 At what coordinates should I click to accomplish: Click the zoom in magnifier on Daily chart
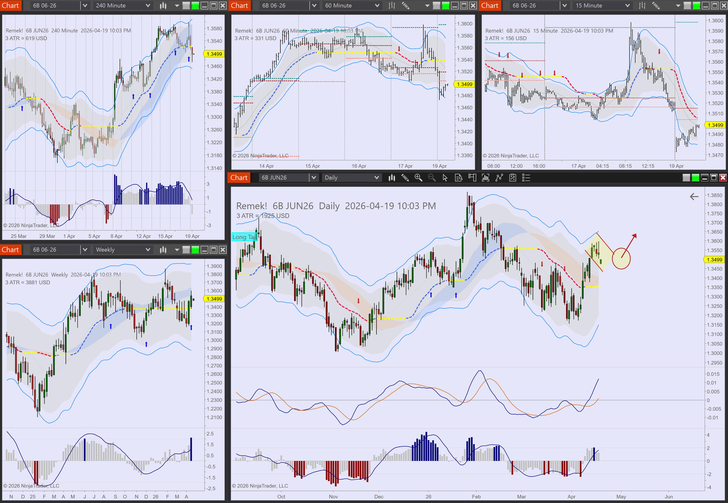click(418, 178)
